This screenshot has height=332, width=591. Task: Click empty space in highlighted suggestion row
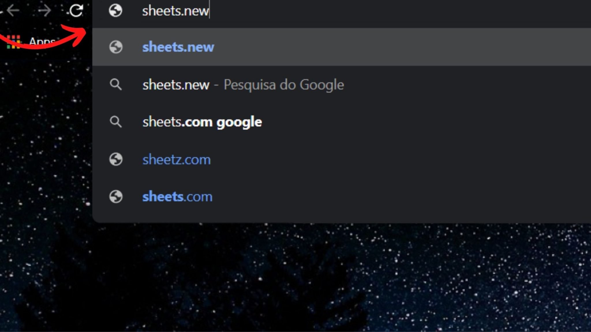pyautogui.click(x=404, y=47)
